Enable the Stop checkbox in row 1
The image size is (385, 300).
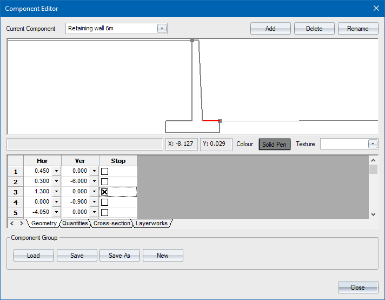(x=105, y=171)
